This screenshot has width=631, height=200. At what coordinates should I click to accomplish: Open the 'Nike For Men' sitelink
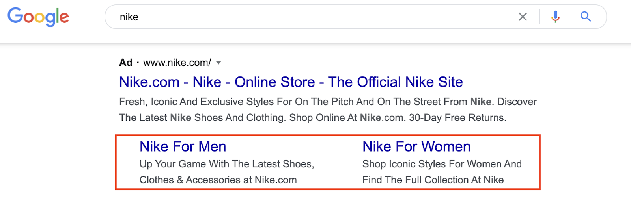point(183,146)
